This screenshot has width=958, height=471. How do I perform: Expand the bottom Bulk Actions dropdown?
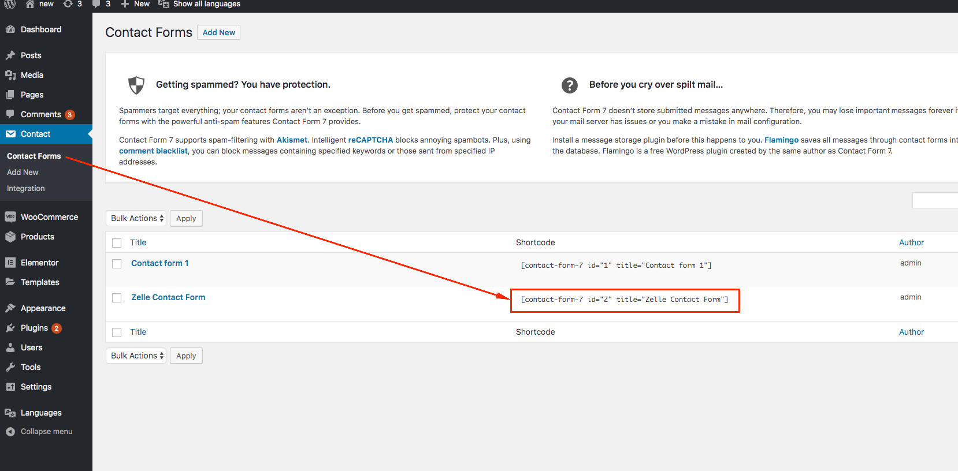pos(136,356)
